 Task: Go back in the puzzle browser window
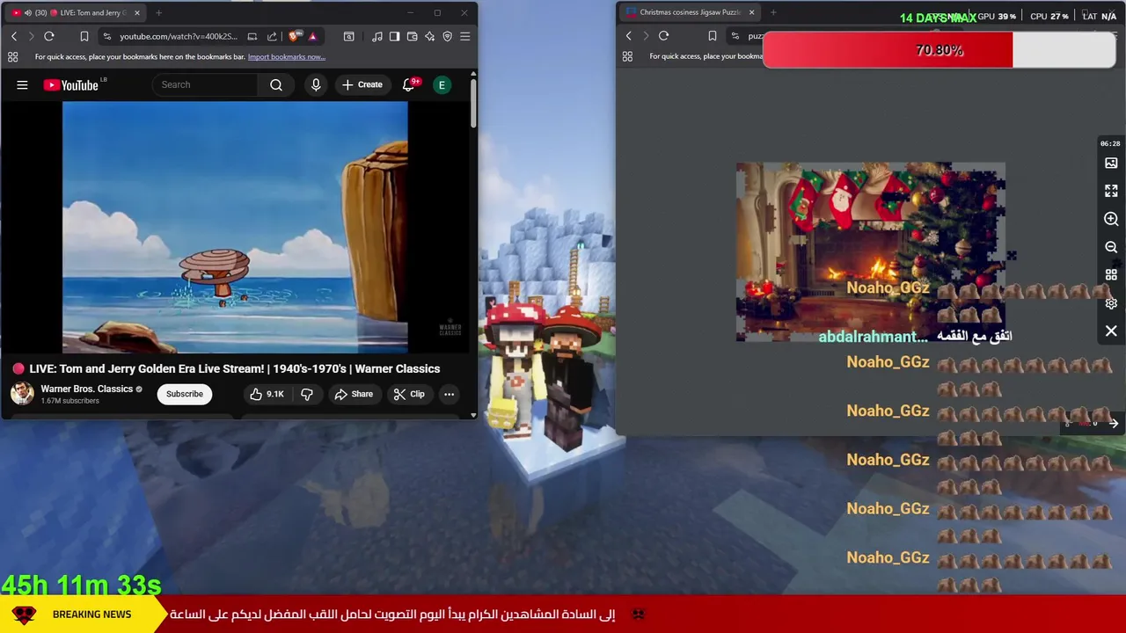pos(628,36)
